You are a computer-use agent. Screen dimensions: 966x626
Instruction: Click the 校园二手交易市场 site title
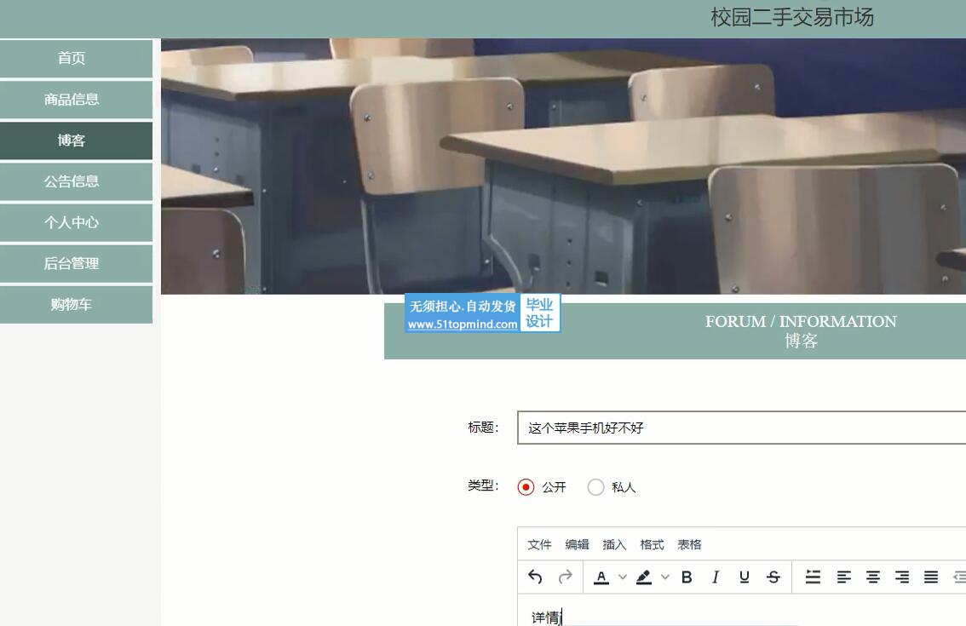pyautogui.click(x=792, y=17)
